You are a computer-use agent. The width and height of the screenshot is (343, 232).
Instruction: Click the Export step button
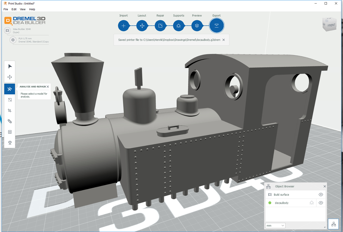click(x=217, y=26)
